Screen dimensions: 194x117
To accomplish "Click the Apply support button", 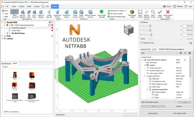I will [153, 113].
